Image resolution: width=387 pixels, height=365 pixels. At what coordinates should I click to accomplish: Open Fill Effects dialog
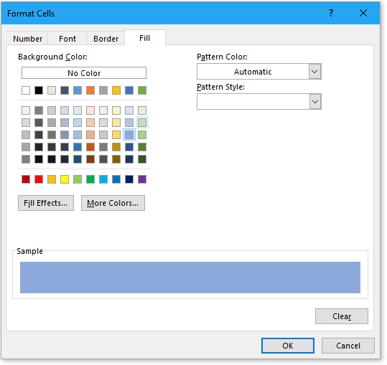(46, 203)
